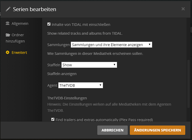Image resolution: width=192 pixels, height=140 pixels.
Task: Click the folder icon beside Ordner hinzufügen
Action: [8, 35]
